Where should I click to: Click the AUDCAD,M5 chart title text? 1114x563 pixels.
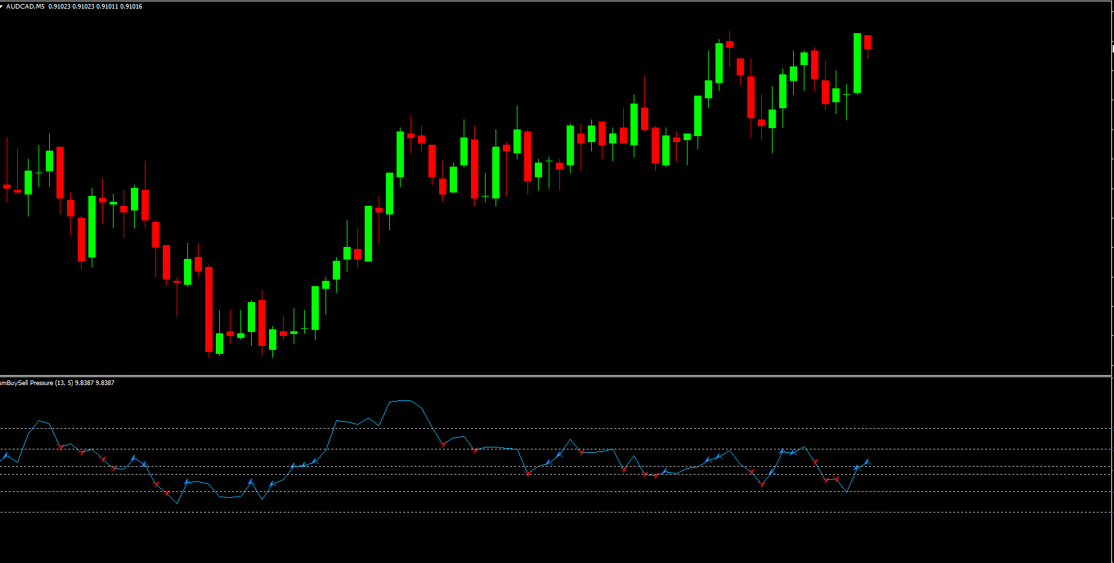click(x=25, y=7)
